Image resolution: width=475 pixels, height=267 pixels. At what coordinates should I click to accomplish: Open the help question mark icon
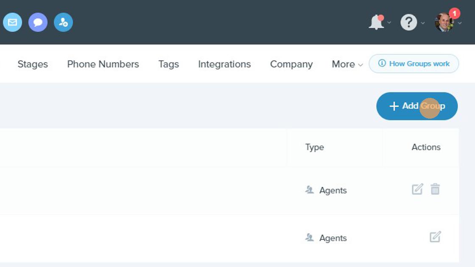[x=409, y=22]
